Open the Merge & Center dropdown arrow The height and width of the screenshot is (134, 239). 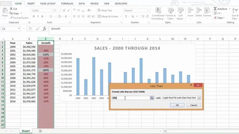(120, 16)
